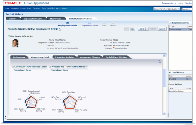Switch to the Organization Chart tab
The width and height of the screenshot is (196, 125).
click(x=33, y=19)
